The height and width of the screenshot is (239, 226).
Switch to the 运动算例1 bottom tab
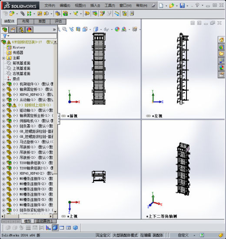(x=45, y=221)
